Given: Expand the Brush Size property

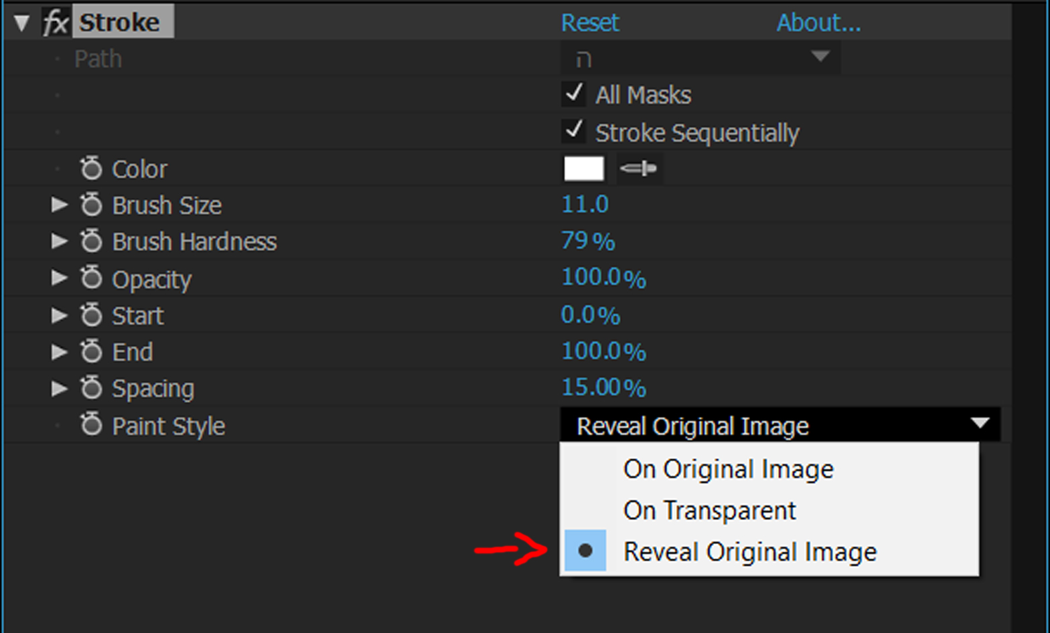Looking at the screenshot, I should 60,205.
